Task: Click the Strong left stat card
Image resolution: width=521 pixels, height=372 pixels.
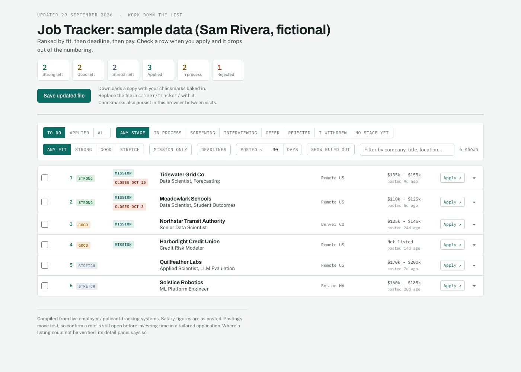Action: click(53, 70)
